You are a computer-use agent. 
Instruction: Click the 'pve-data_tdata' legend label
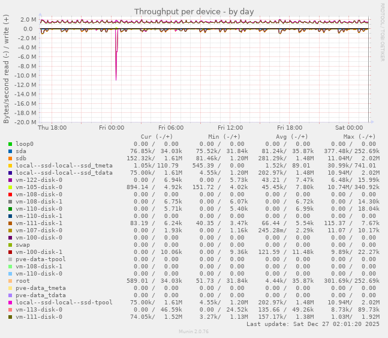(x=41, y=295)
